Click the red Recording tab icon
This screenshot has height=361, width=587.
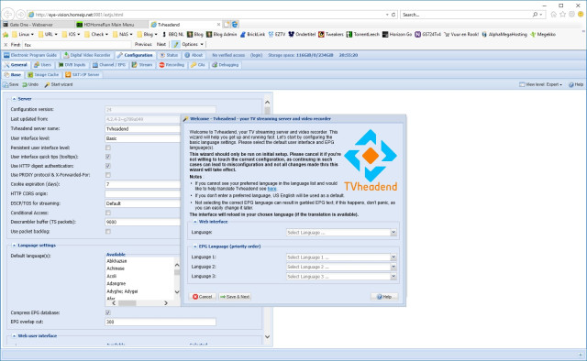click(x=161, y=65)
